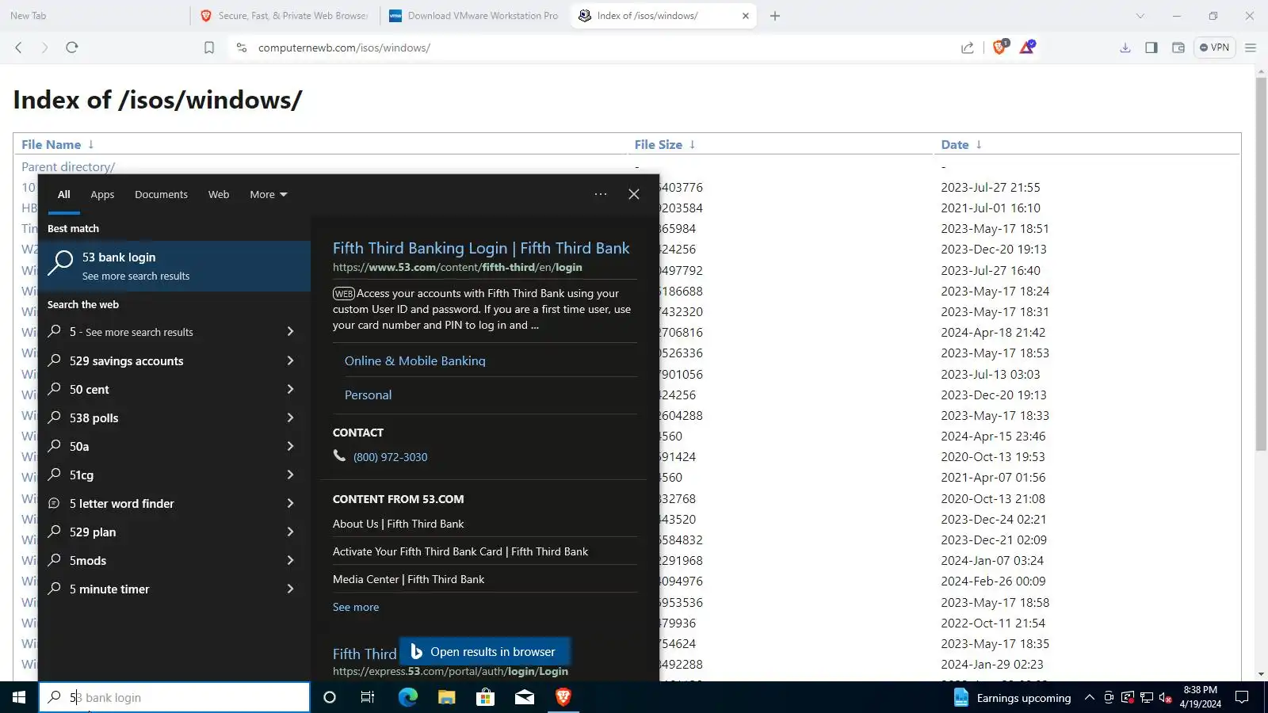Image resolution: width=1268 pixels, height=713 pixels.
Task: Open the tab list dropdown arrow
Action: coord(1140,16)
